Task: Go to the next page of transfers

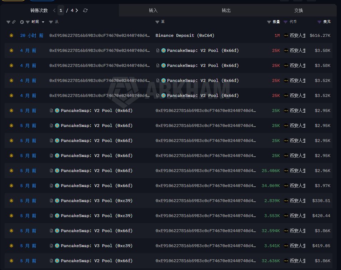Action: 77,10
